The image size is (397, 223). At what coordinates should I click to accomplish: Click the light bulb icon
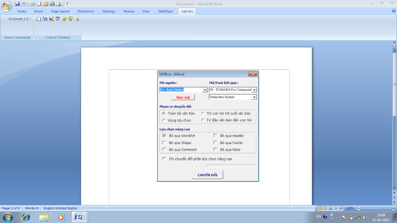[x=70, y=19]
